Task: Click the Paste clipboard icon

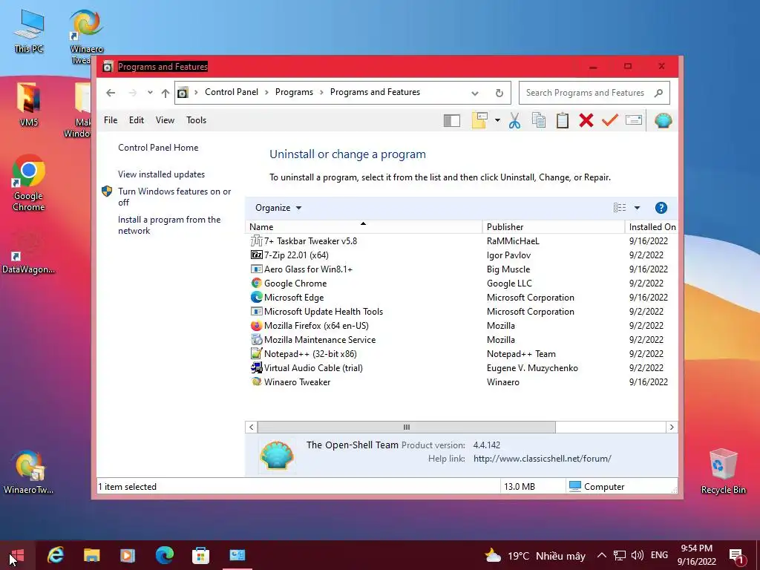Action: coord(563,120)
